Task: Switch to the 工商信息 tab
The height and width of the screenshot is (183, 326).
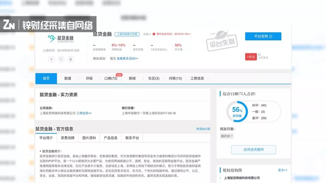Action: tap(197, 78)
